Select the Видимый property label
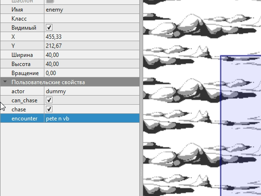This screenshot has height=196, width=261. click(x=24, y=28)
